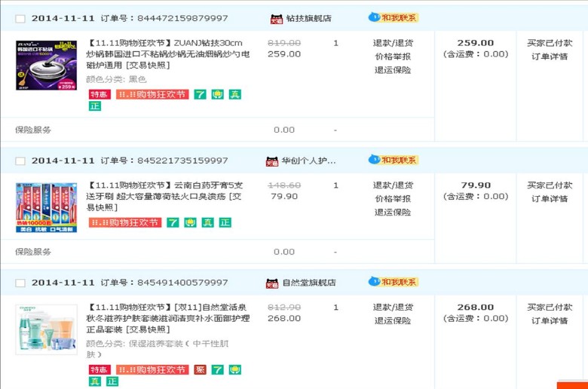Open the ZUANJ钻技30cm炒锅 product title
Screen dimensions: 588x389
click(x=168, y=54)
